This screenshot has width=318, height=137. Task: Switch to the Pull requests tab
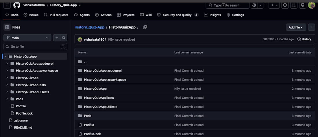point(56,15)
